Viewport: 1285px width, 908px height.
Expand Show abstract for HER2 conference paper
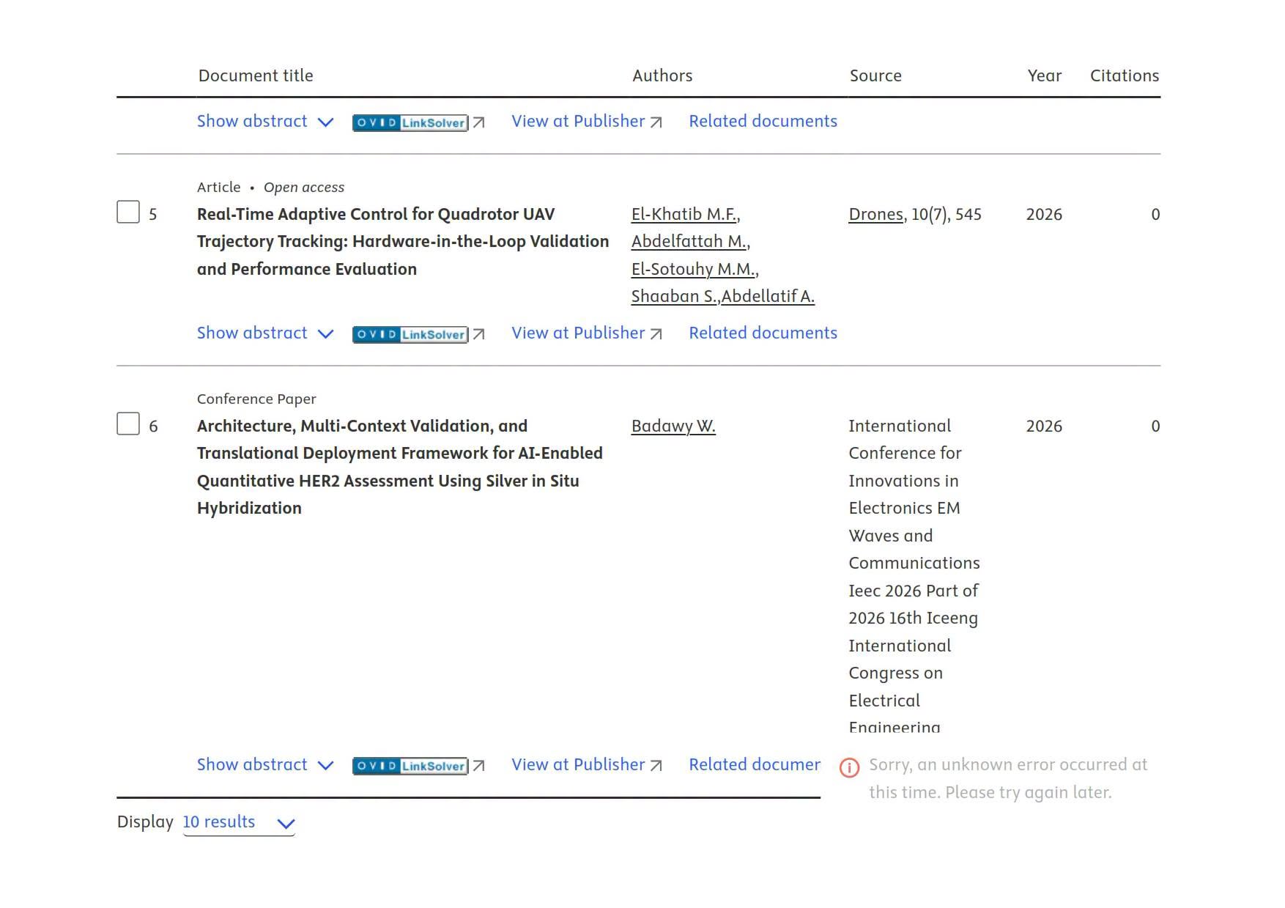point(265,765)
